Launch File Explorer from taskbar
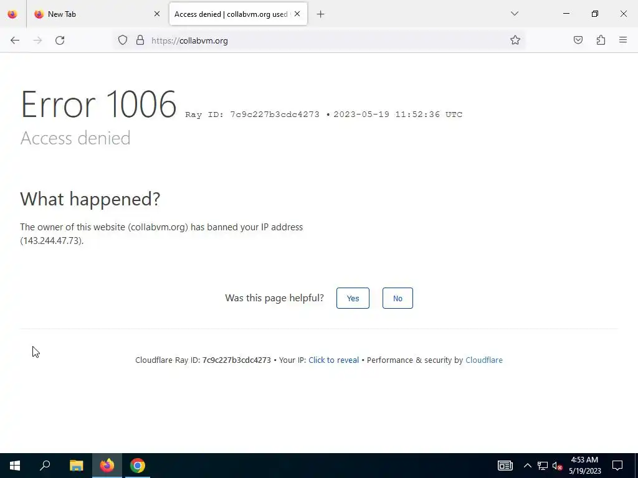 click(x=77, y=466)
